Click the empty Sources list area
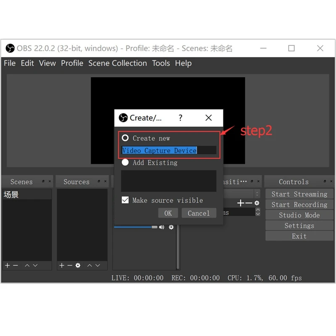The image size is (336, 336). (82, 225)
